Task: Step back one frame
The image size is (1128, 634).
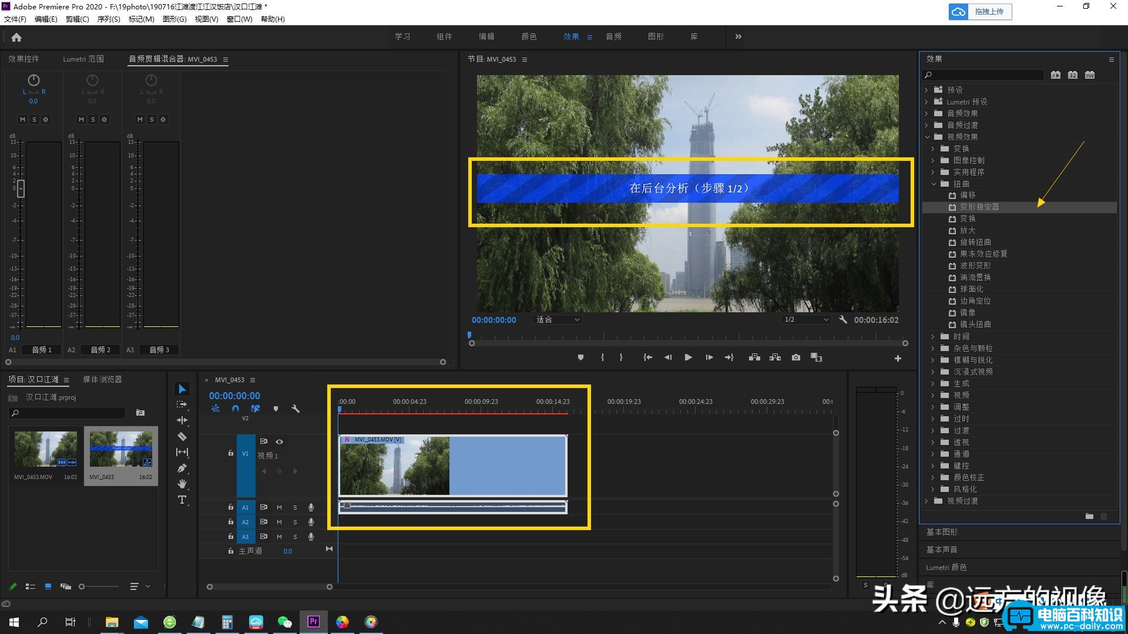Action: (668, 358)
